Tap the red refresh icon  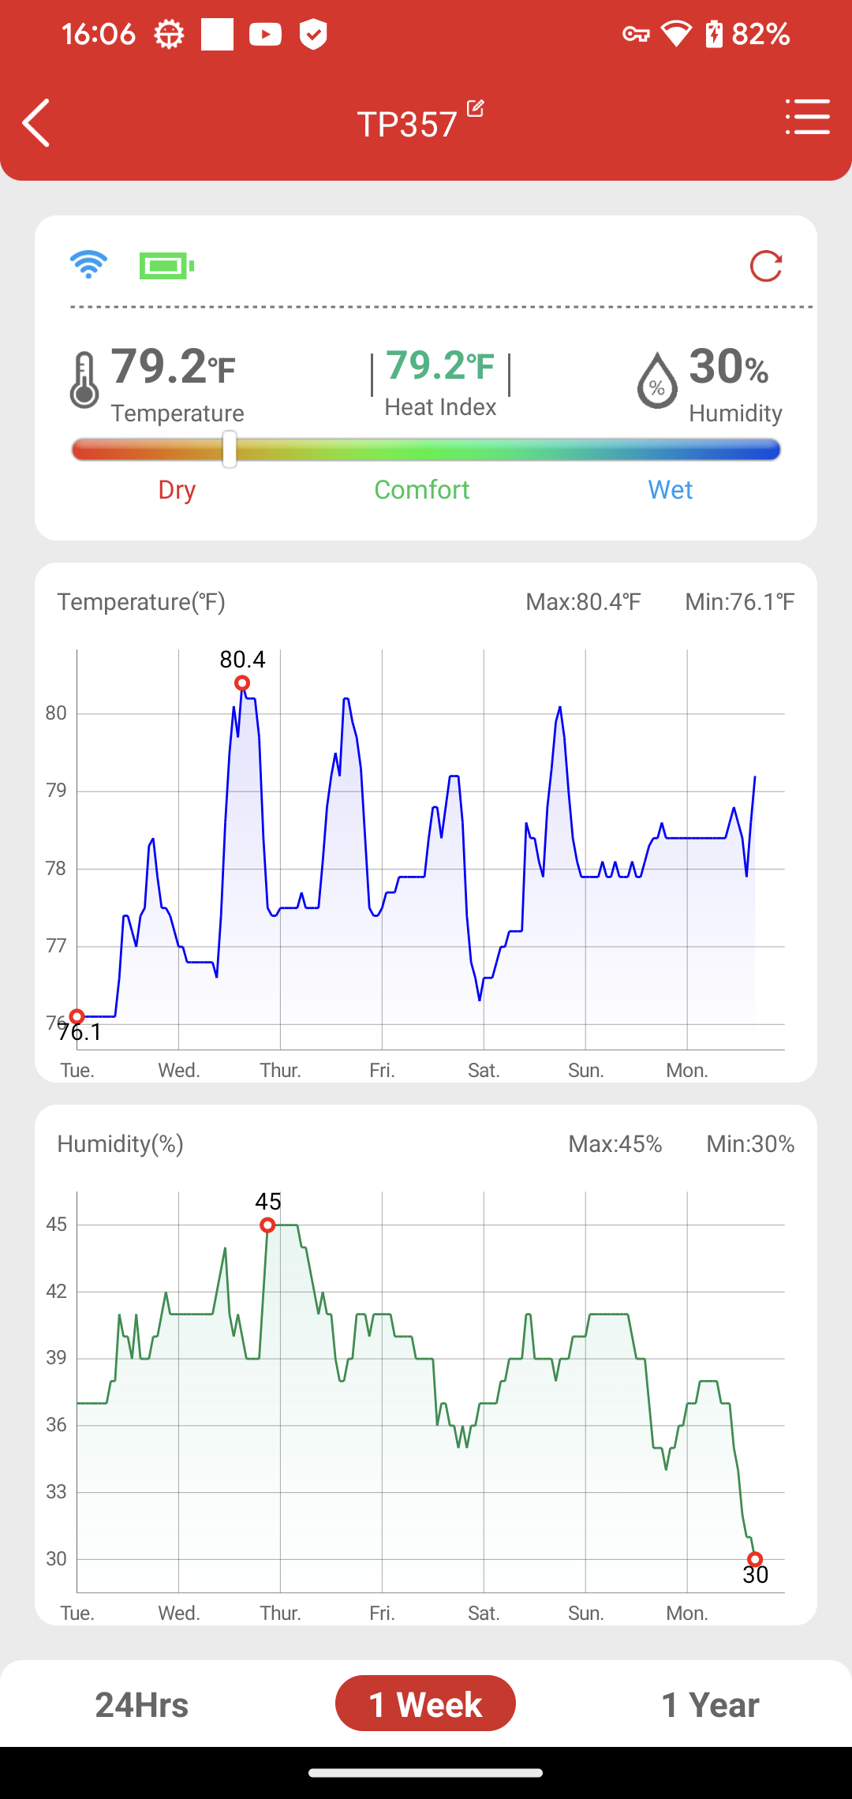[x=766, y=266]
